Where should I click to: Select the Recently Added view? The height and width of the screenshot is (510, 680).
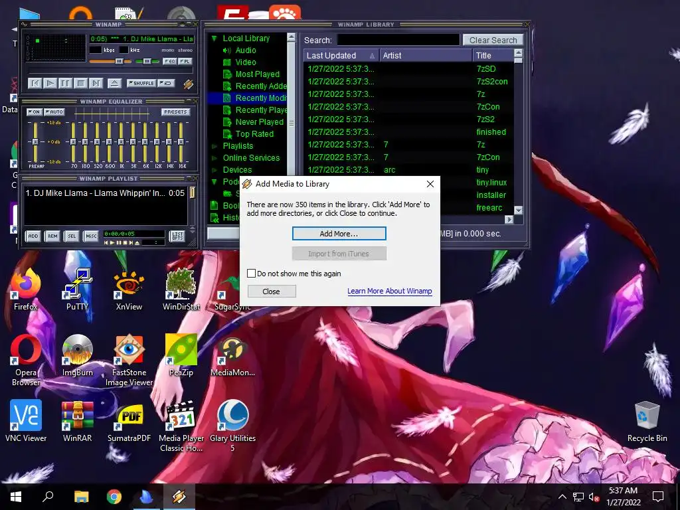pos(260,86)
